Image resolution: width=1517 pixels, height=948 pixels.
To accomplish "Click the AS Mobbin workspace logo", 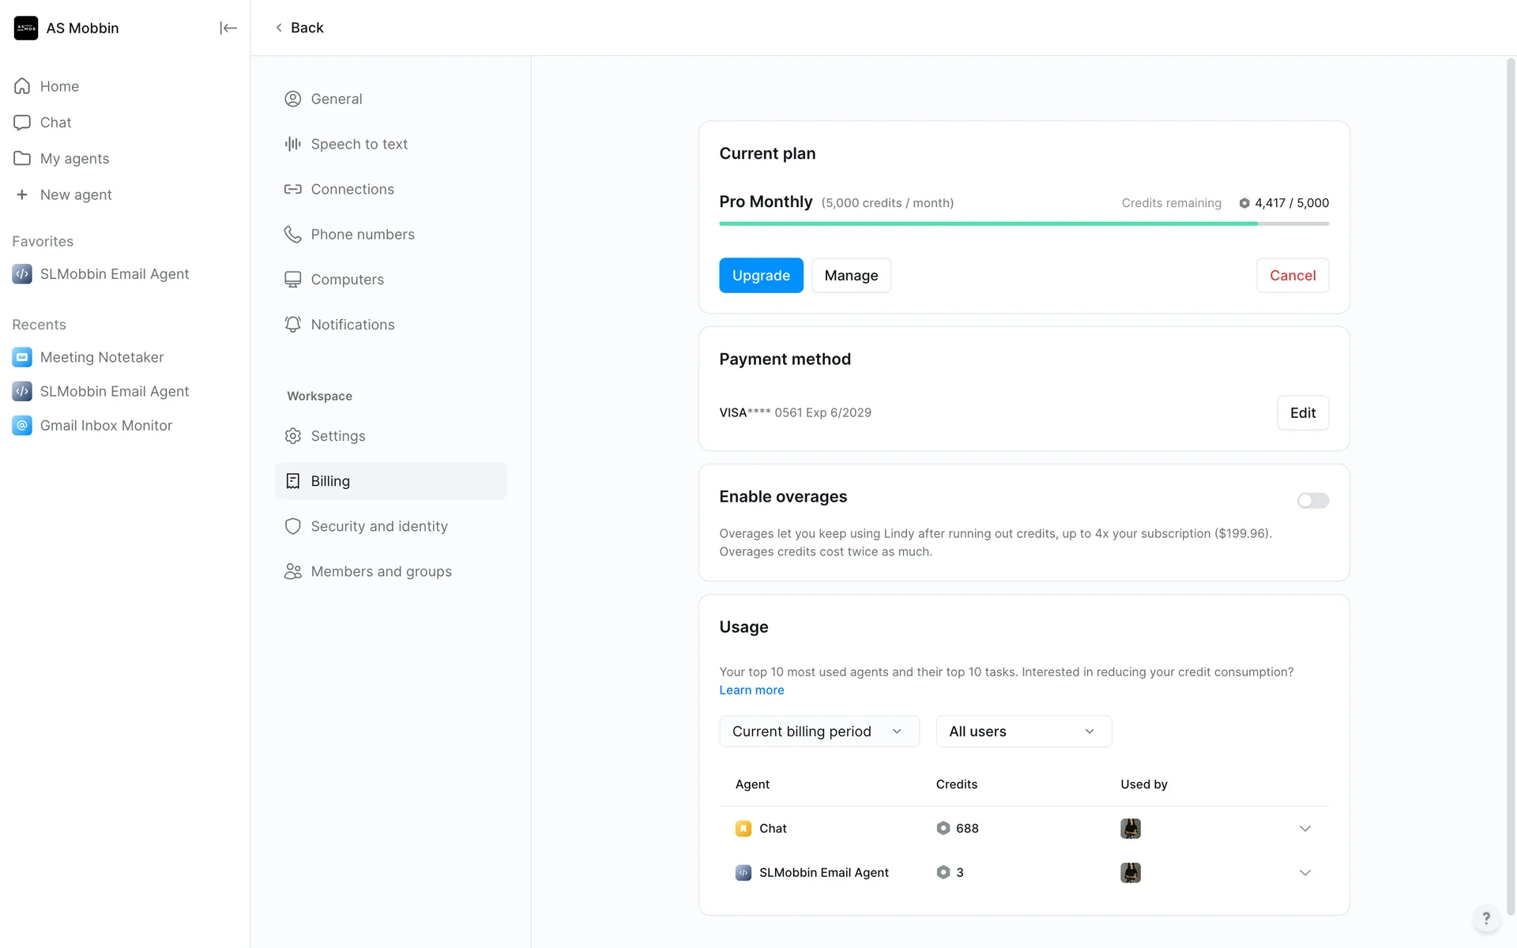I will click(26, 28).
